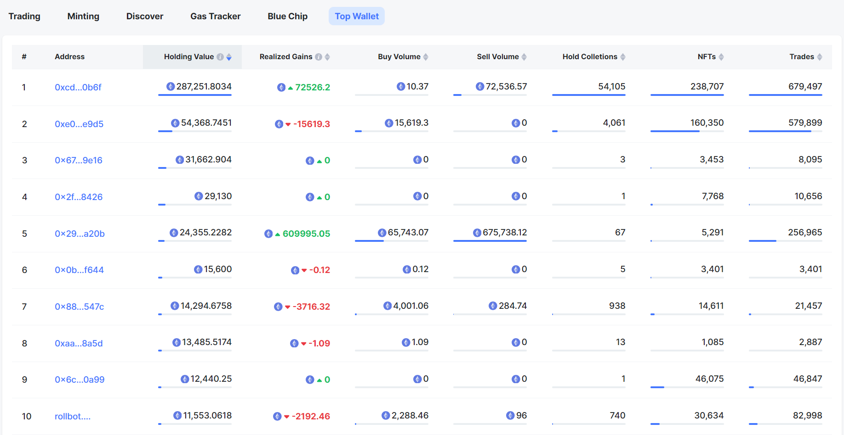Click the 679,497 trades value
The width and height of the screenshot is (844, 435).
(x=805, y=86)
